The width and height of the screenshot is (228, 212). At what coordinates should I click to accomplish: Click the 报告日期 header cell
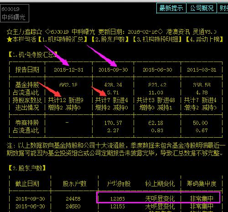point(27,70)
